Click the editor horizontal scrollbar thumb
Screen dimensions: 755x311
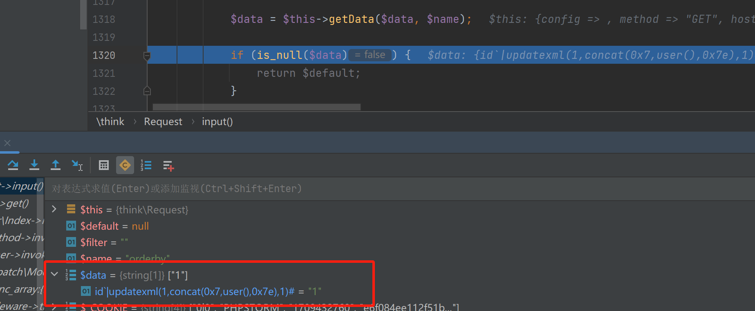click(256, 107)
